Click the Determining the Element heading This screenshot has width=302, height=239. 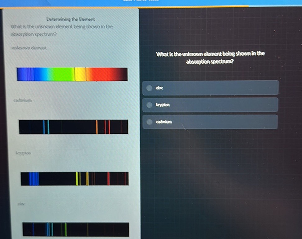(71, 19)
